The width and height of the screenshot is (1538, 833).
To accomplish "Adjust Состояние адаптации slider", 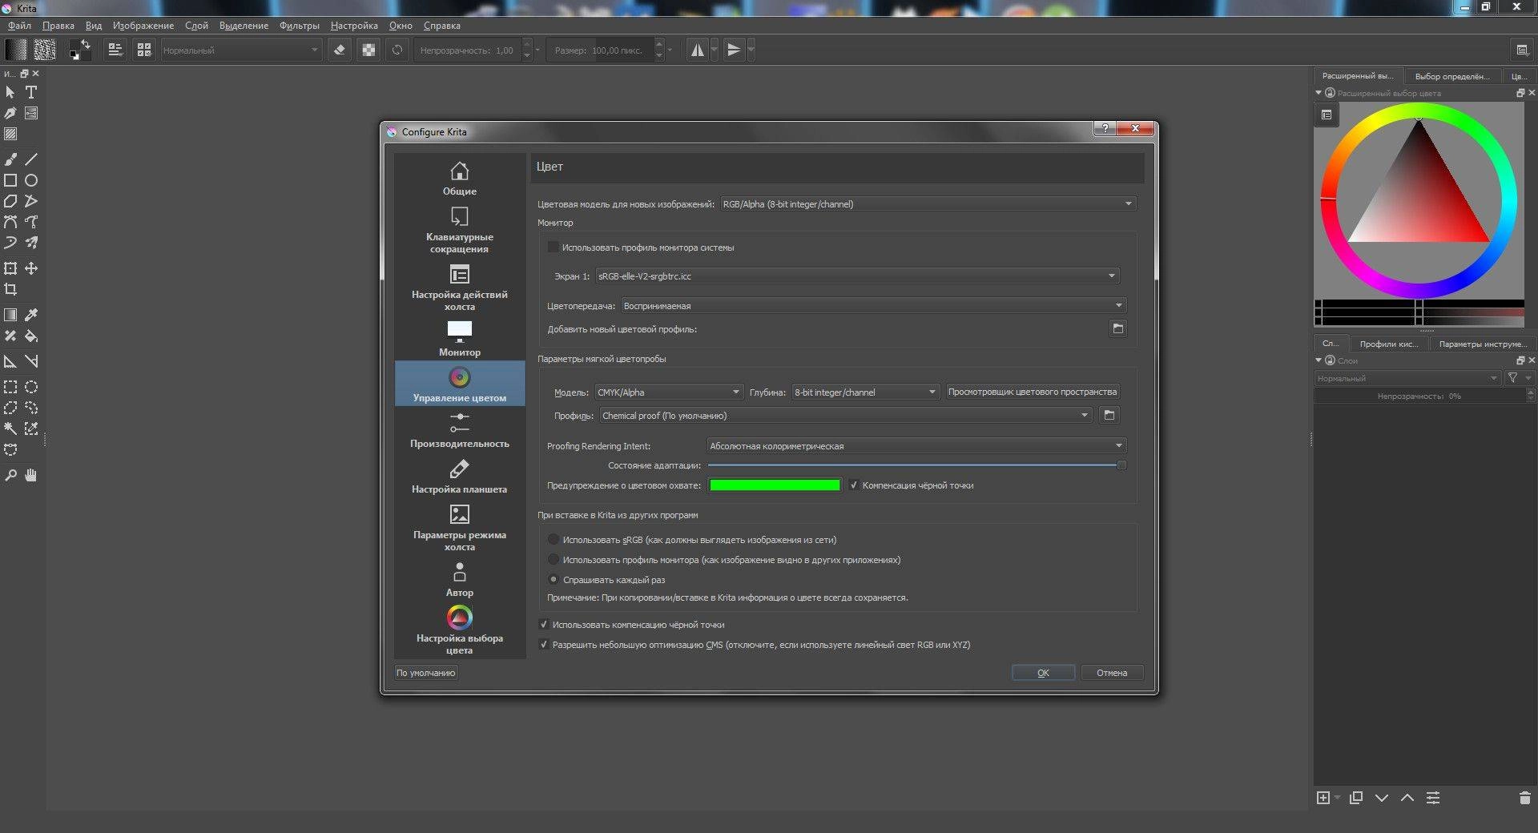I will point(917,465).
